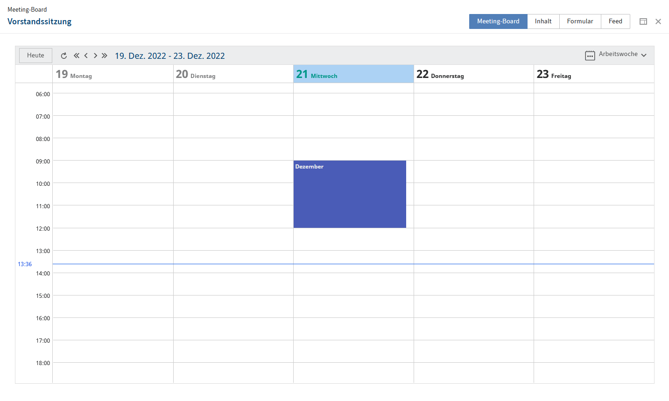Click the 09:00 time label
This screenshot has width=669, height=401.
tap(43, 162)
